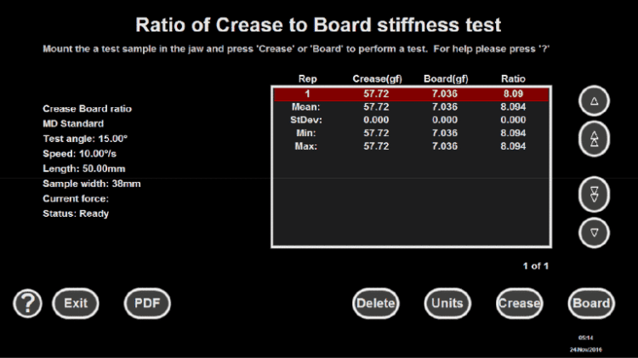The width and height of the screenshot is (638, 358).
Task: Open the Units selection button
Action: pos(447,303)
